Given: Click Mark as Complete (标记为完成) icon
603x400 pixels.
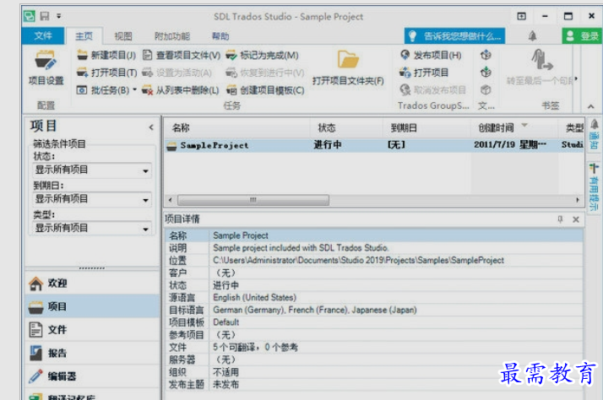Looking at the screenshot, I should [x=231, y=56].
